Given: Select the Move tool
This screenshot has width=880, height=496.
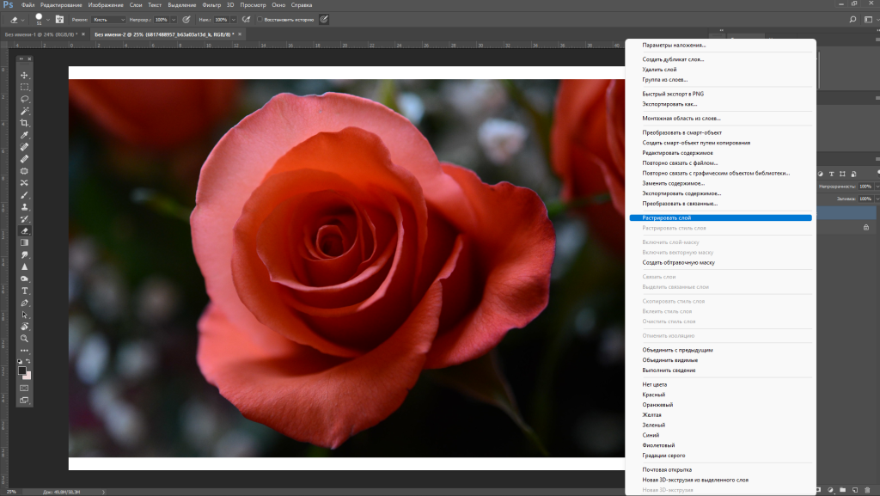Looking at the screenshot, I should (25, 76).
